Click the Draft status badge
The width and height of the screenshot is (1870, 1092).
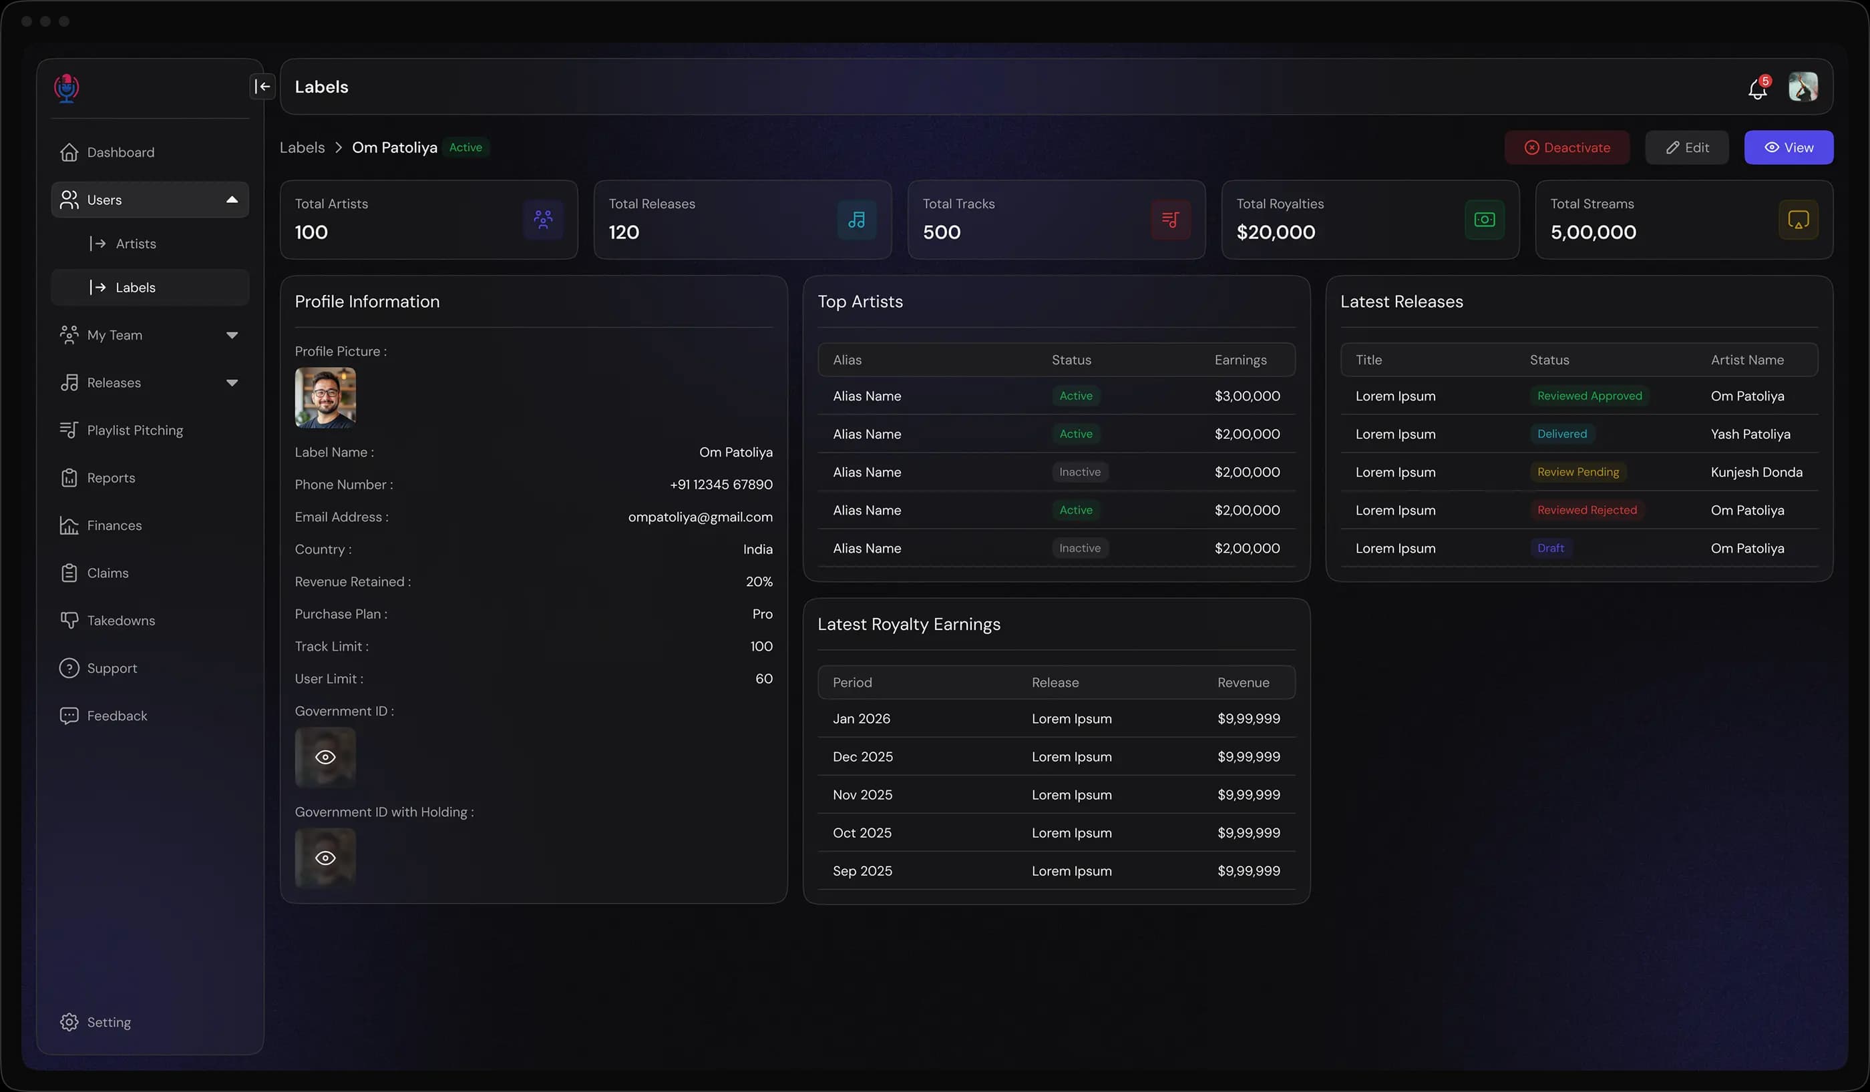pos(1551,548)
